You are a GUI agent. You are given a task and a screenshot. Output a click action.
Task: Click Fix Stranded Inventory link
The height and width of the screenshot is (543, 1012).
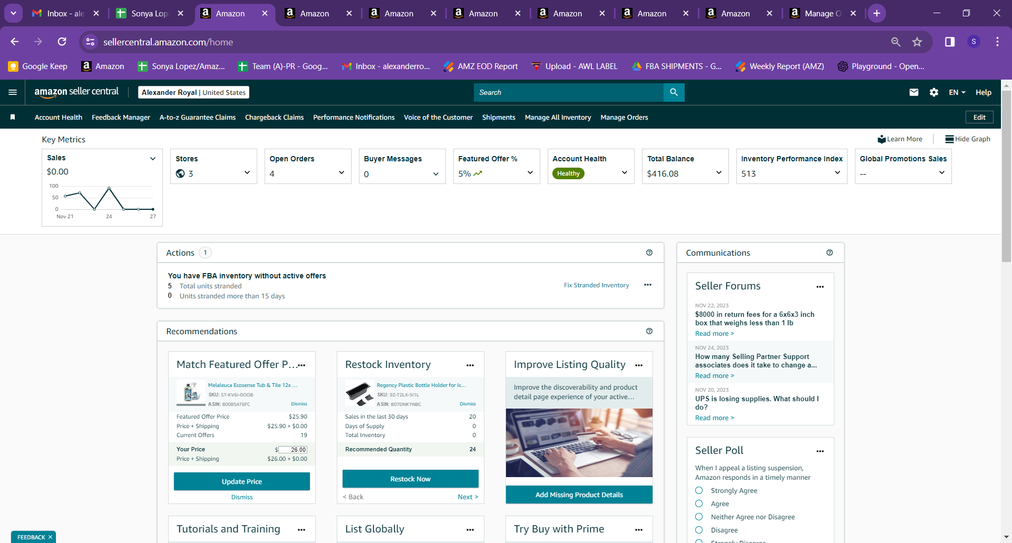pos(597,285)
